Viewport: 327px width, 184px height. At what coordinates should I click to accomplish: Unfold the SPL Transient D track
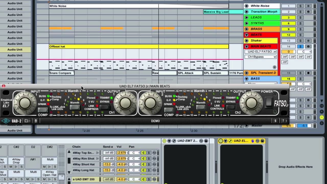click(247, 73)
